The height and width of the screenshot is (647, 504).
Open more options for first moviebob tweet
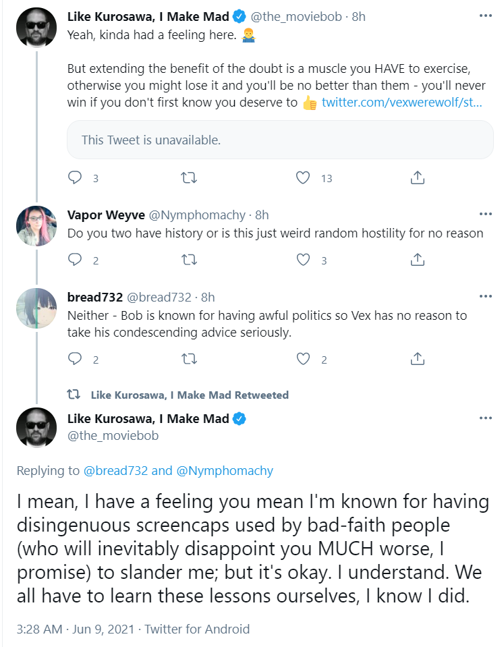(485, 16)
